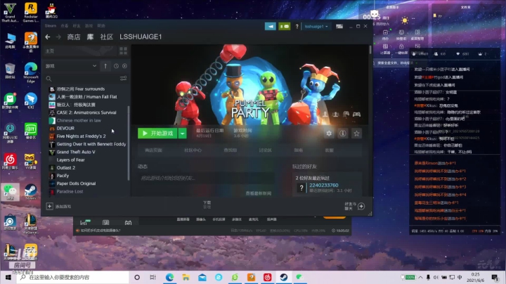The height and width of the screenshot is (284, 506).
Task: Open Microsoft Edge from taskbar
Action: click(x=170, y=277)
